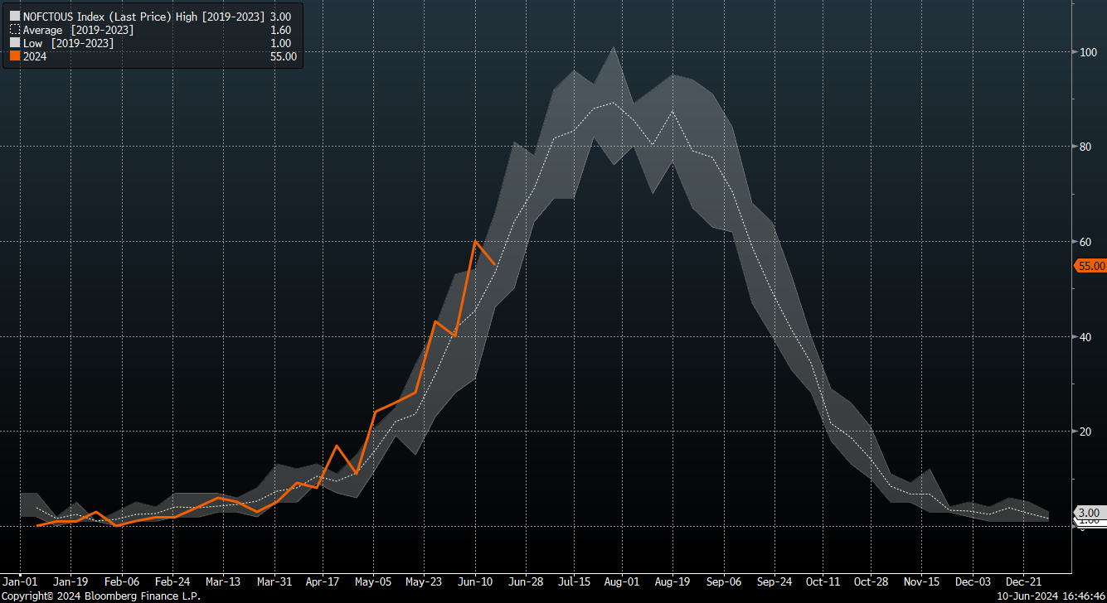Image resolution: width=1107 pixels, height=603 pixels.
Task: Click the orange 55.00 price tag on axis
Action: click(1090, 266)
